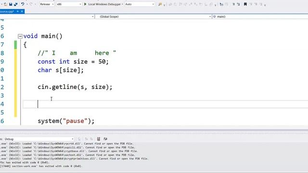Open the Release configuration dropdown
Screen dimensions: 308x173
47,4
